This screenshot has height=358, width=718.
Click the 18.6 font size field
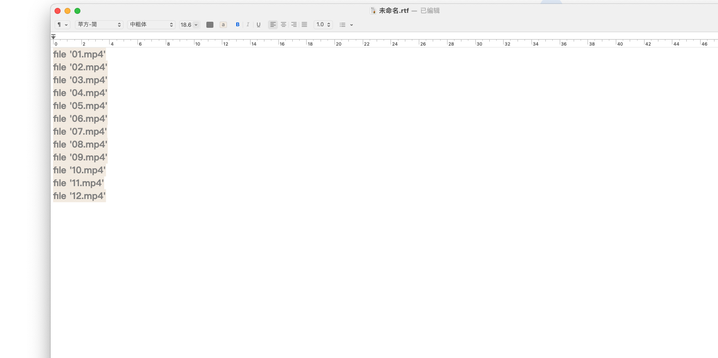[x=186, y=25]
